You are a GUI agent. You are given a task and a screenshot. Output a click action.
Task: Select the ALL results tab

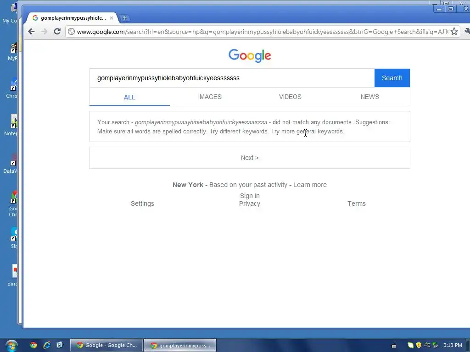[x=129, y=97]
